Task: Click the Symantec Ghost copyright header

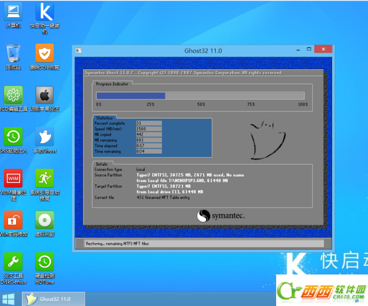Action: (x=184, y=73)
